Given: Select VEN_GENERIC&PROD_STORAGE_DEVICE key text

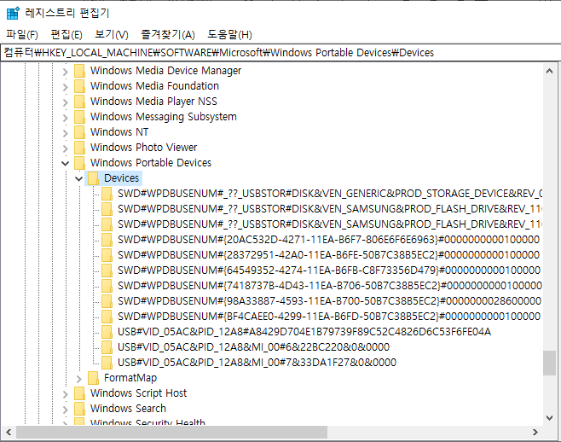Looking at the screenshot, I should tap(329, 194).
